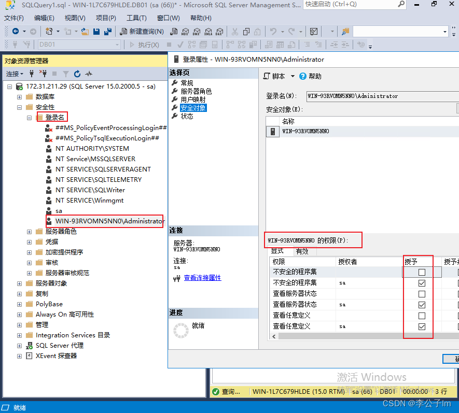Screen dimensions: 459x413
Task: Click the XMLA query icon
Action: (x=208, y=31)
